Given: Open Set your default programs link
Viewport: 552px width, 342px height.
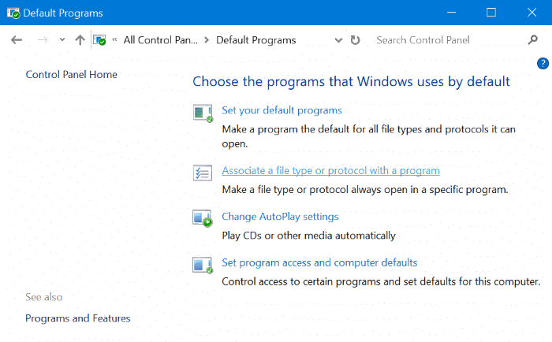Looking at the screenshot, I should click(x=282, y=110).
